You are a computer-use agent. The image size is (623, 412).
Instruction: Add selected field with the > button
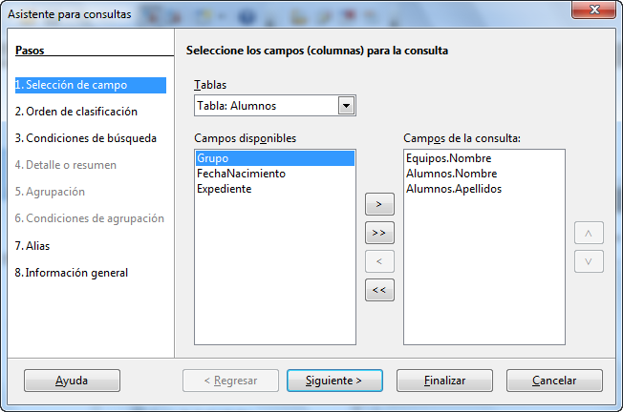pos(379,204)
